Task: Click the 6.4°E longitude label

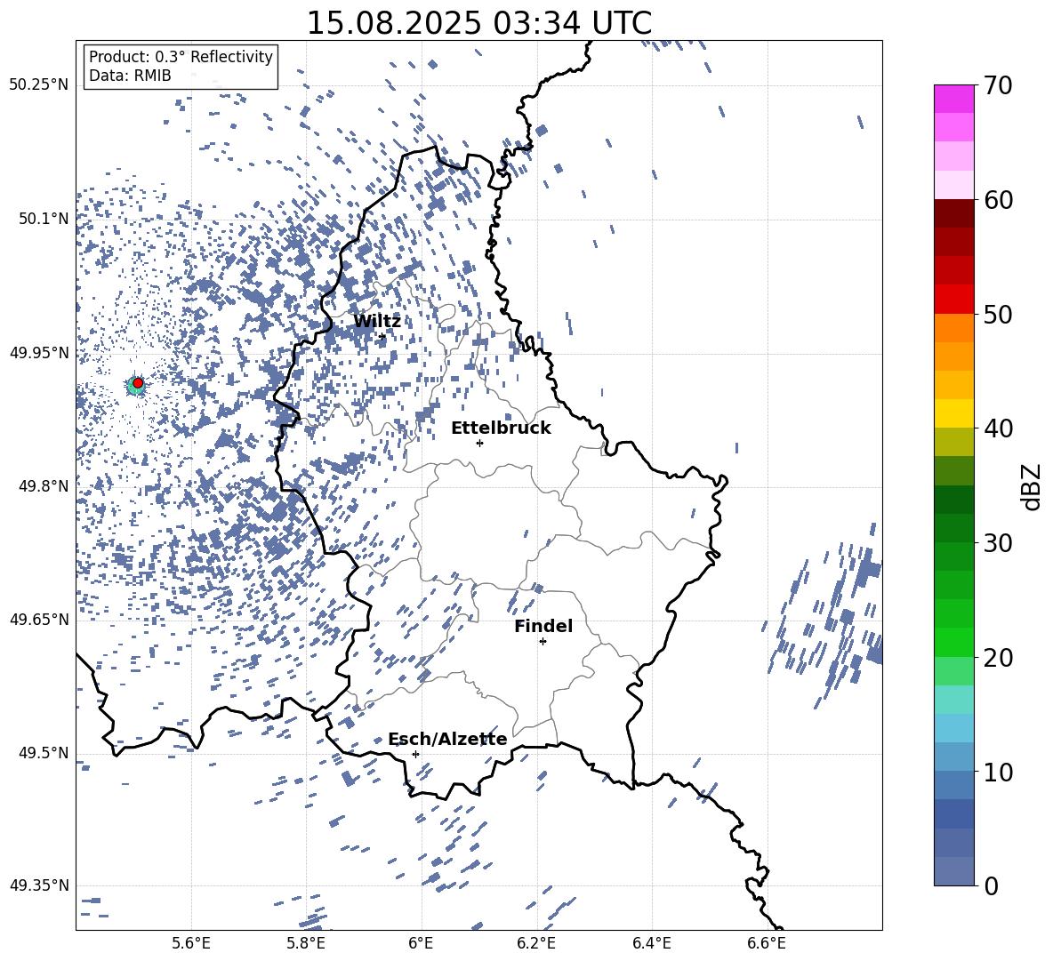Action: [x=652, y=943]
